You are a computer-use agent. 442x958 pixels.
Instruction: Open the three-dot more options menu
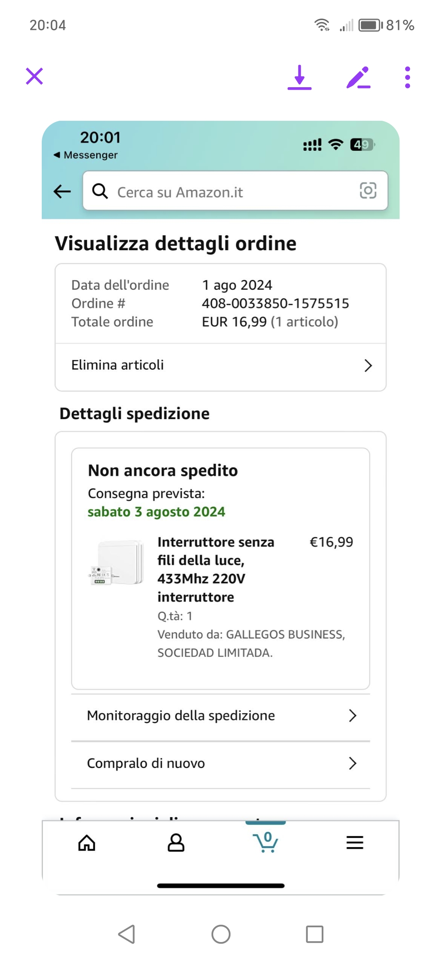[407, 77]
